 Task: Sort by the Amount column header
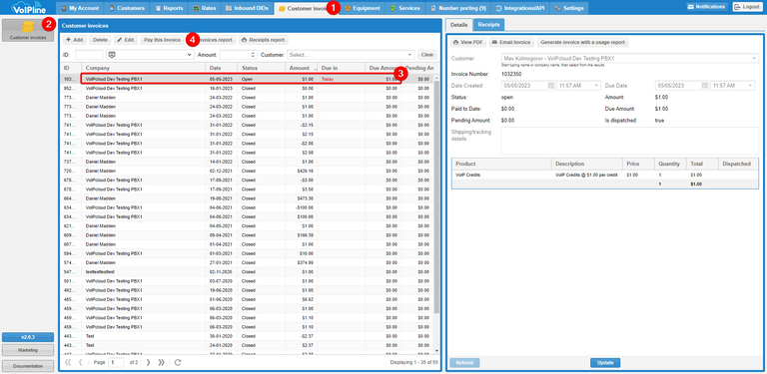pos(301,68)
